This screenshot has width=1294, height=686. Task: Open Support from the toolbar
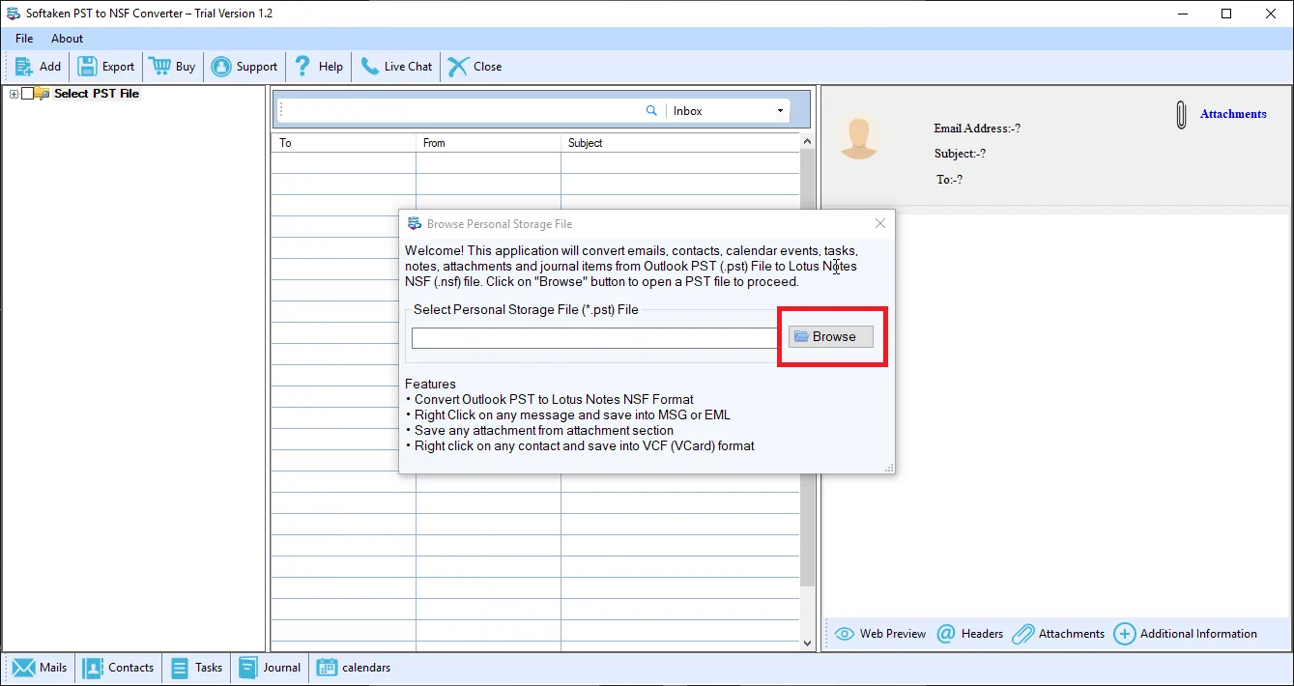244,67
